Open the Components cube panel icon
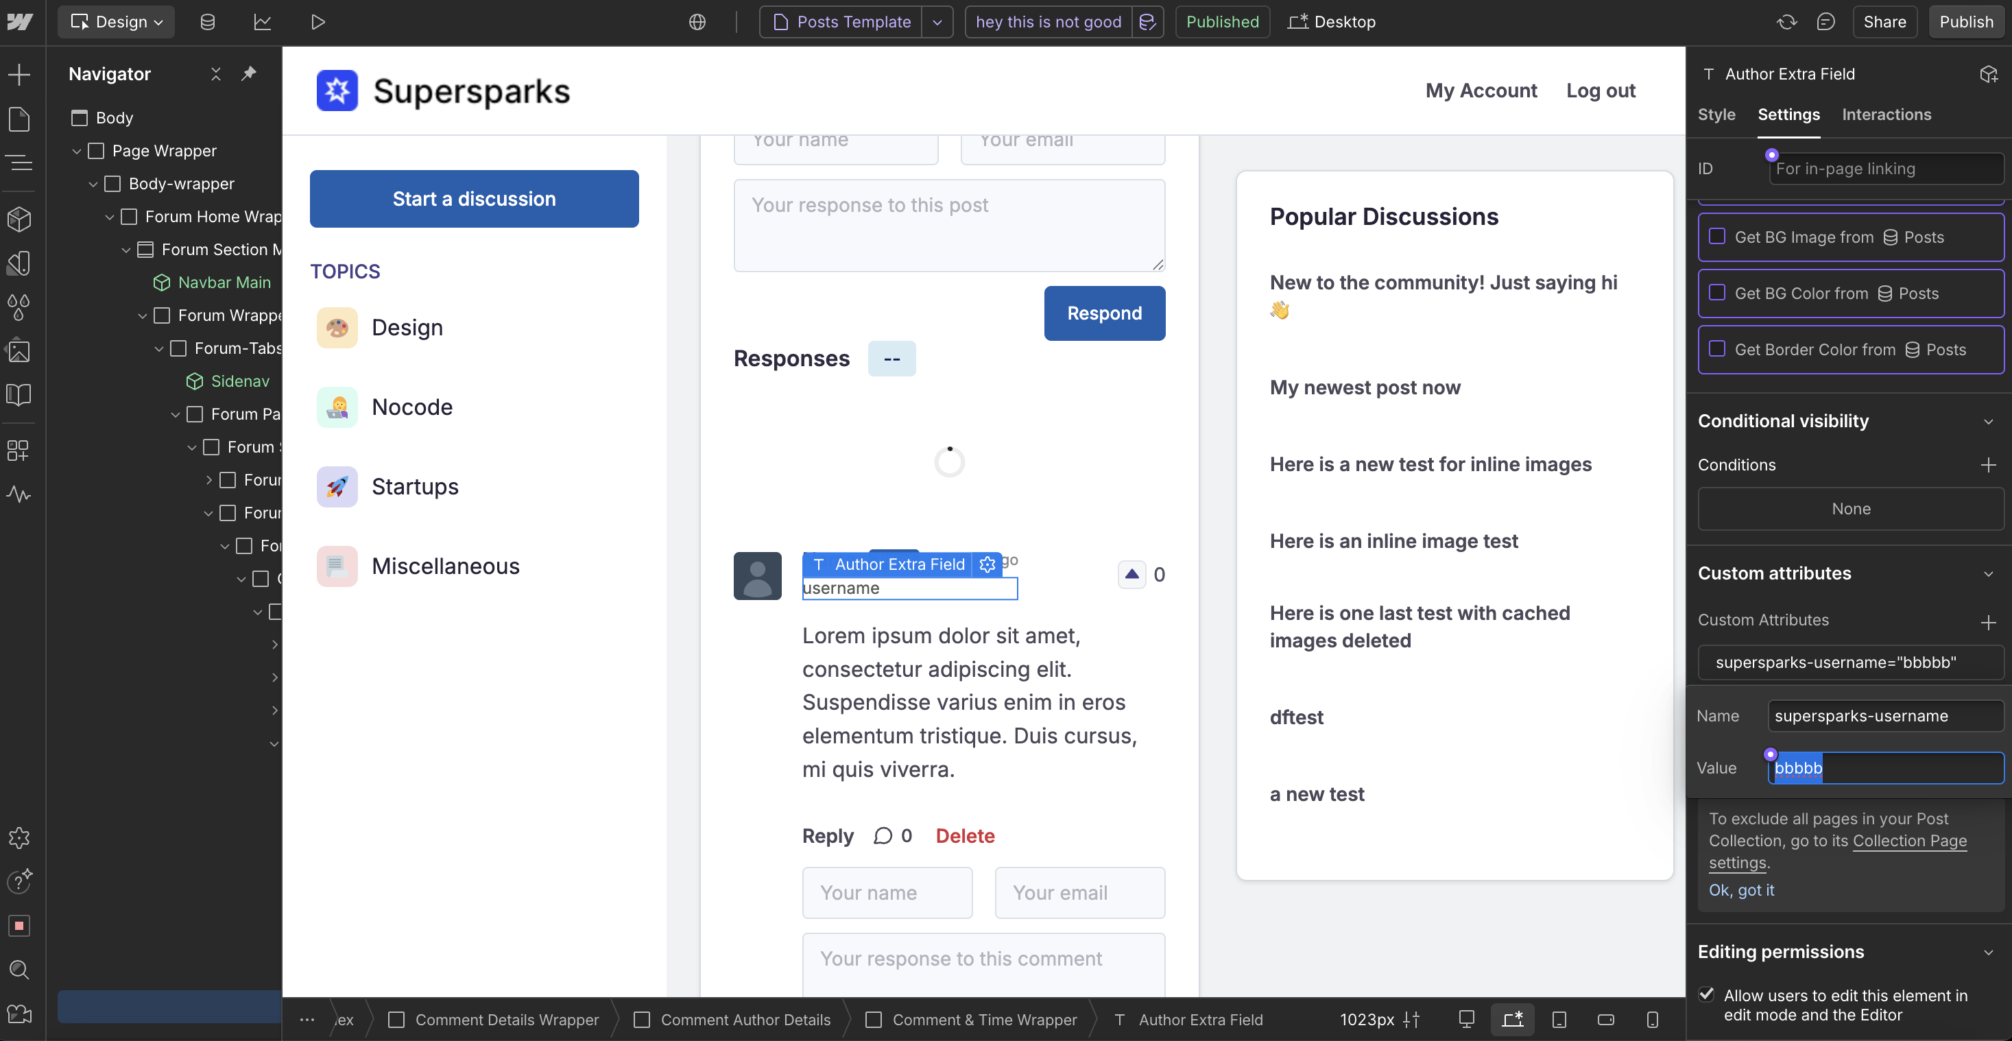2012x1041 pixels. pyautogui.click(x=19, y=219)
